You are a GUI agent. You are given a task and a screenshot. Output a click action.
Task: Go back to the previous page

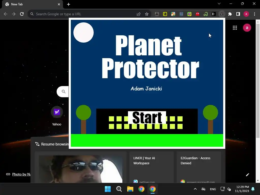6,14
